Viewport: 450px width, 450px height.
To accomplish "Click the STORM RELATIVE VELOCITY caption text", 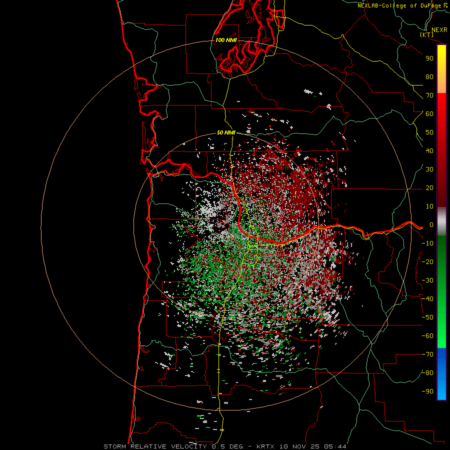I will pos(155,446).
